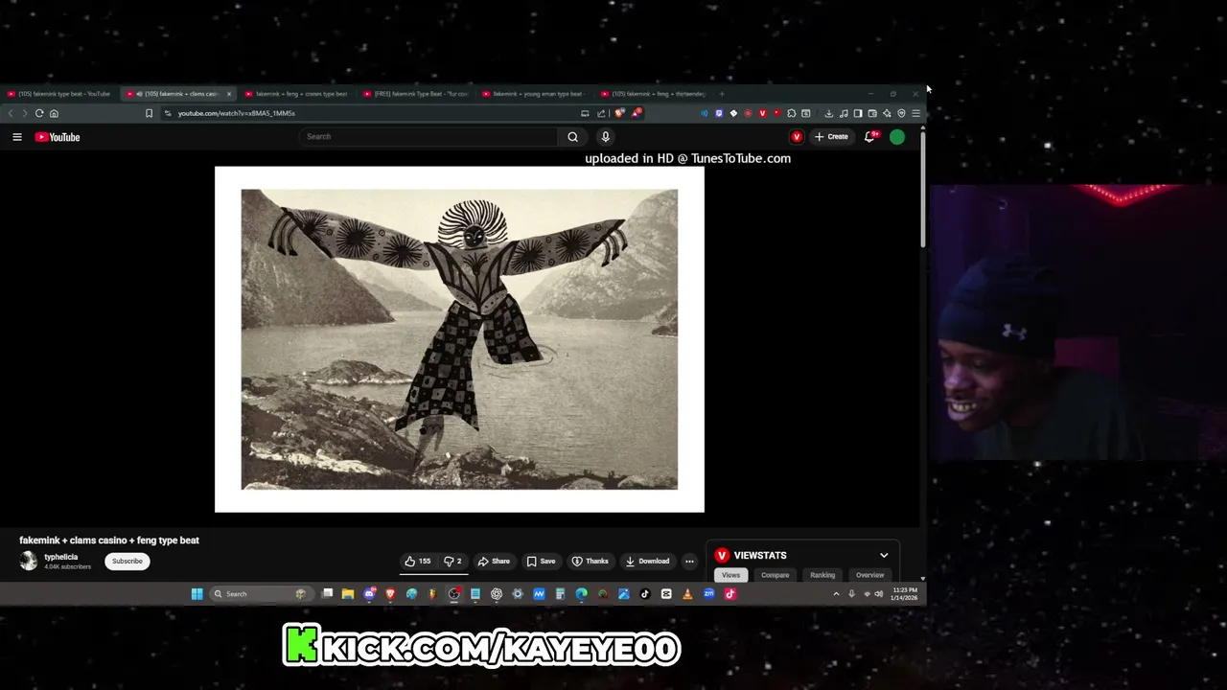
Task: Switch to '(105) fakemink type beat - YouTube' tab
Action: click(59, 94)
